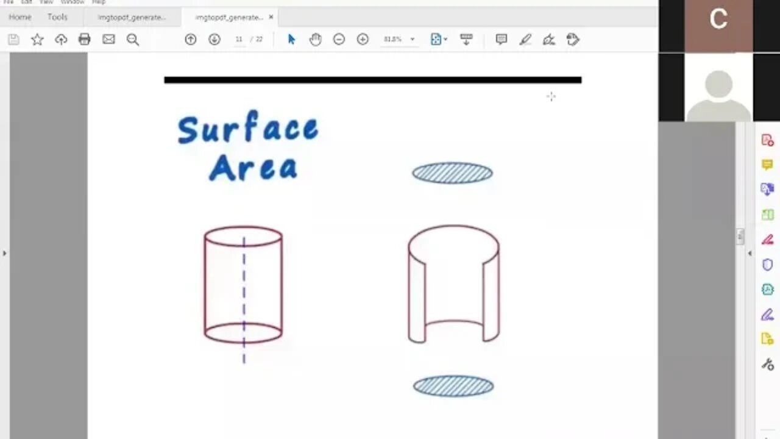Zoom out with the minus button
This screenshot has height=439, width=780.
[339, 40]
